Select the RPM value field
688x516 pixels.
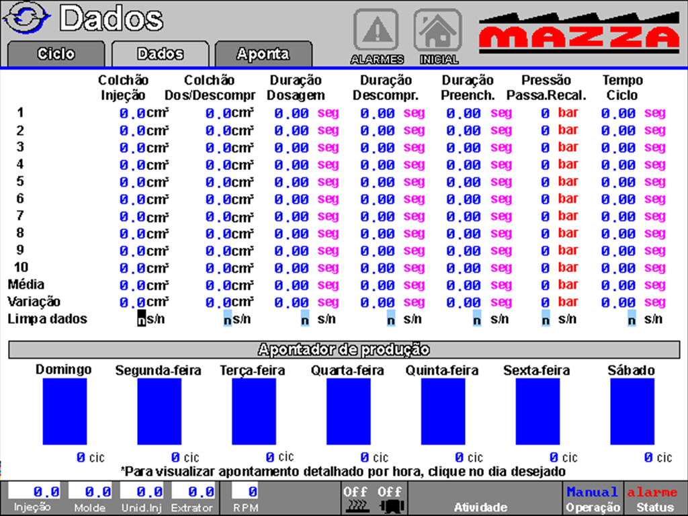click(x=246, y=492)
